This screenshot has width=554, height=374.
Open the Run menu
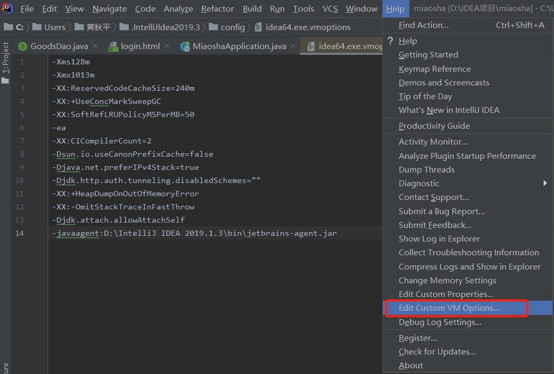277,8
